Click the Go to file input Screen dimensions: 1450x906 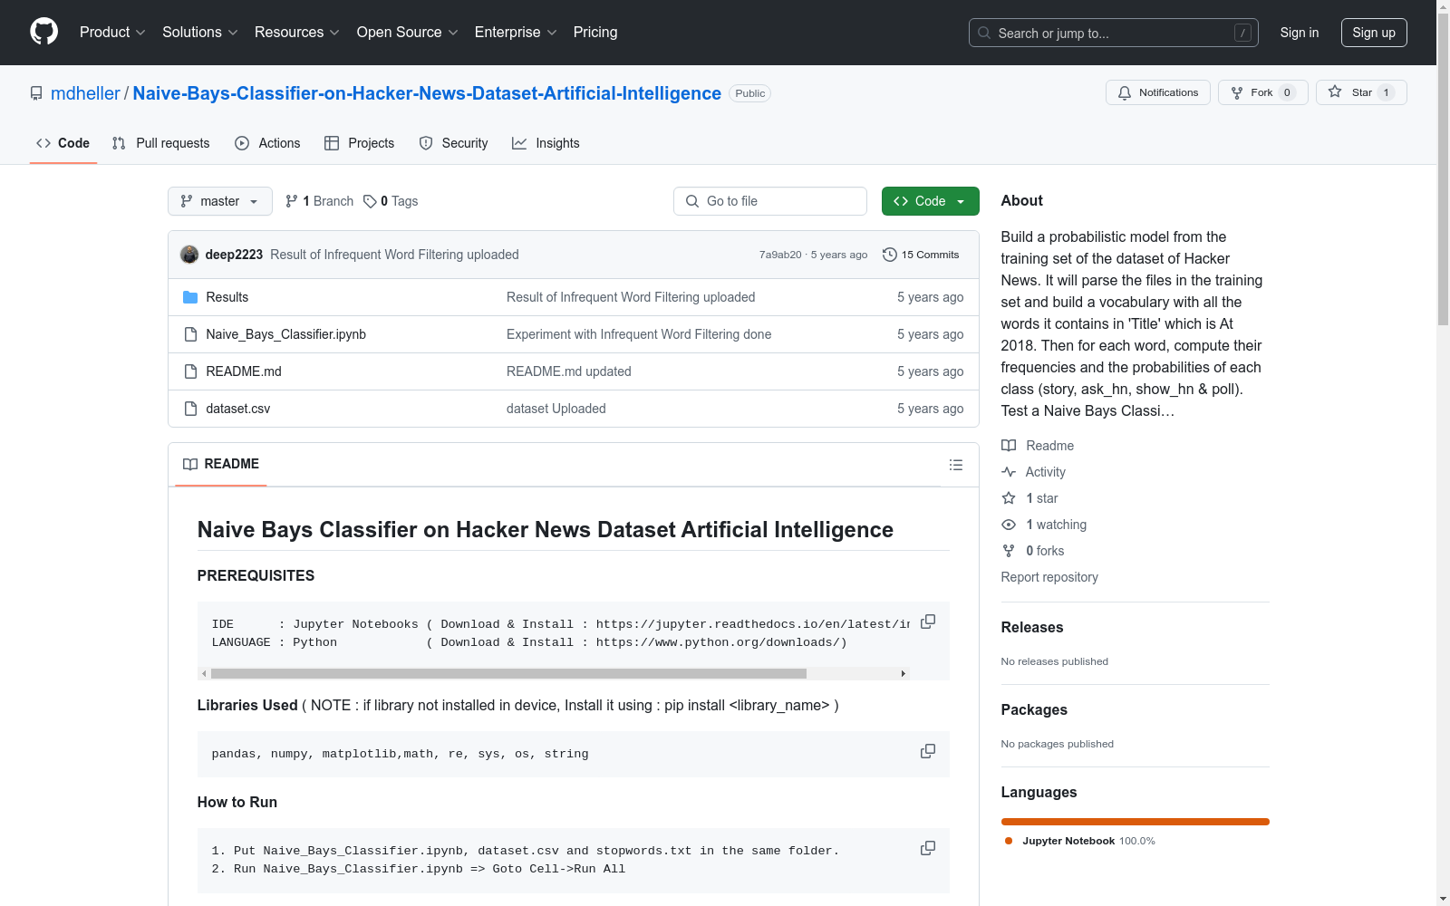click(770, 201)
